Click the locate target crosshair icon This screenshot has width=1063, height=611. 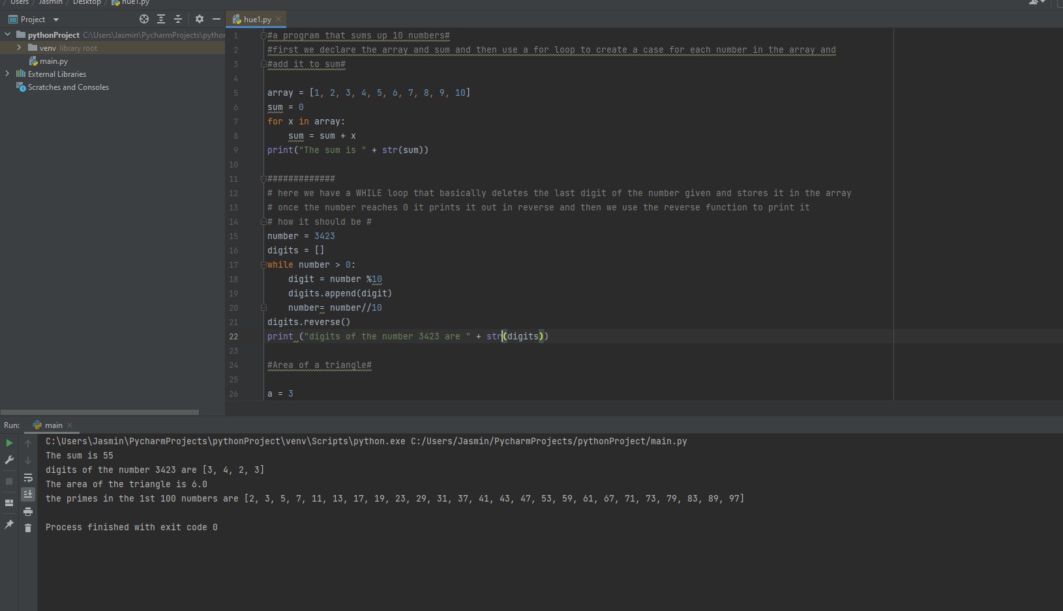click(144, 20)
